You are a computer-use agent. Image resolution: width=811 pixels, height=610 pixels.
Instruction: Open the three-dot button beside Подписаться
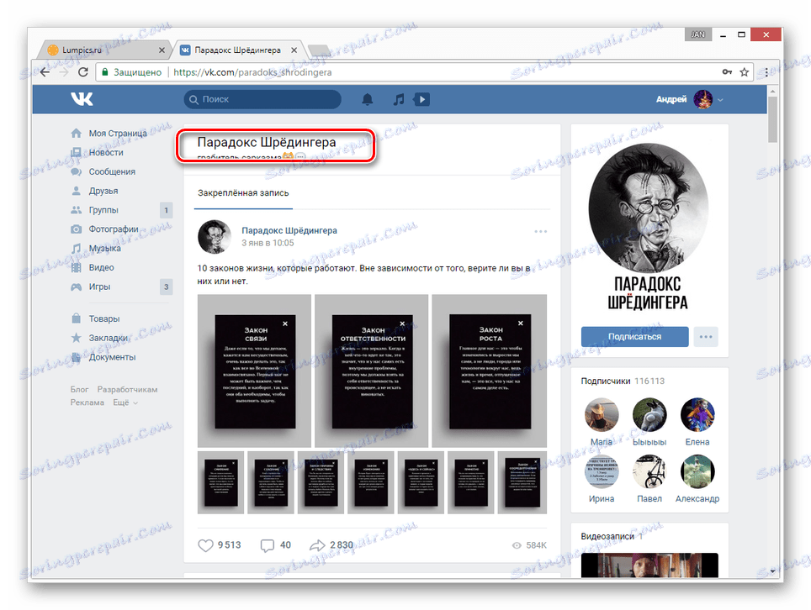point(706,337)
